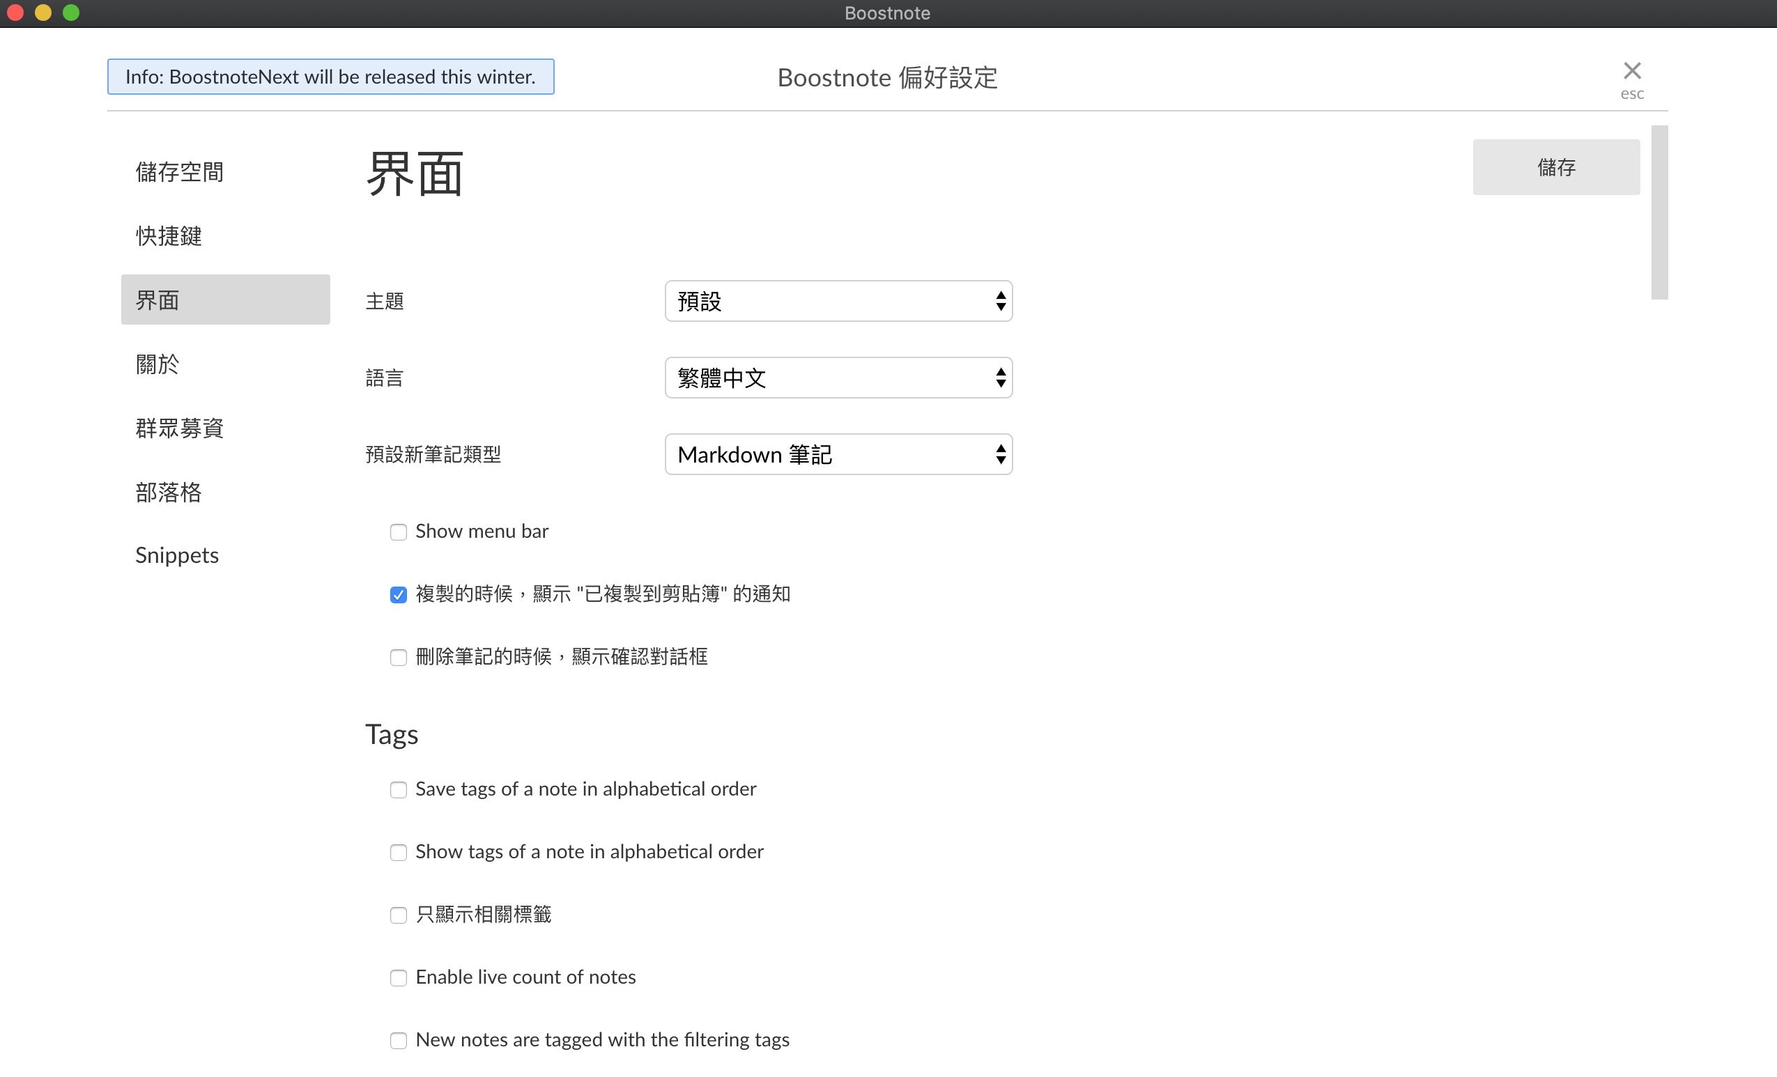Enable the 只顯示相關標籤 checkbox
The image size is (1777, 1077).
click(398, 915)
